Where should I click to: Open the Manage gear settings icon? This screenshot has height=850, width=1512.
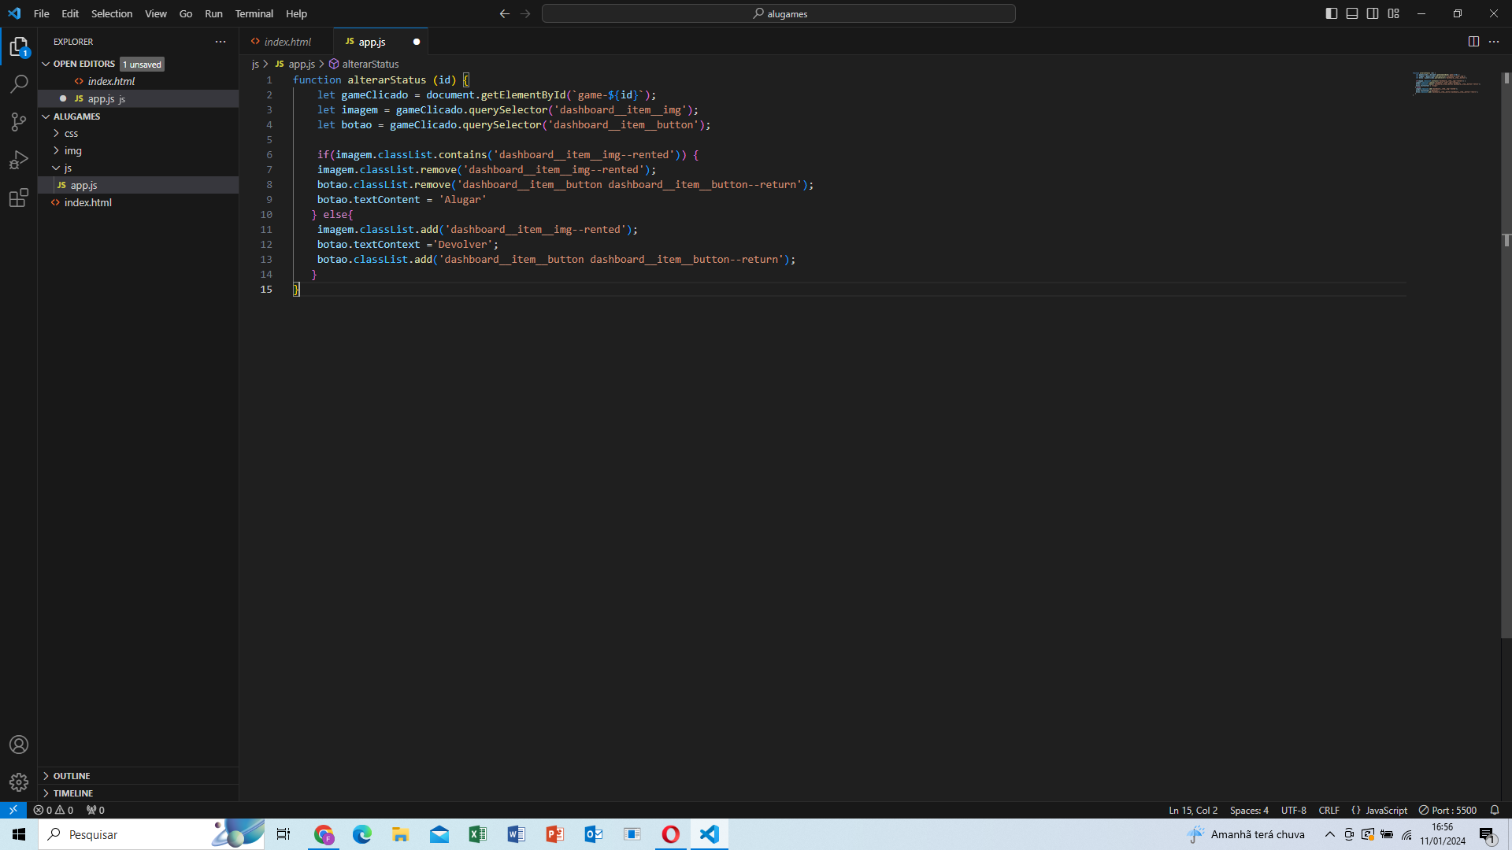tap(19, 782)
